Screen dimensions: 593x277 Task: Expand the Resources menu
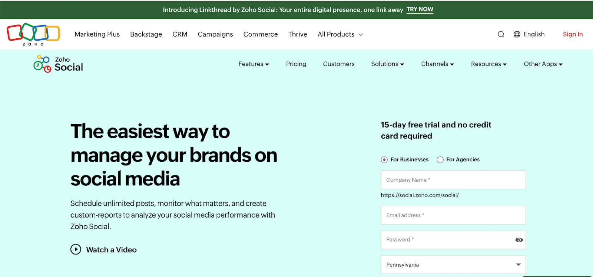tap(489, 64)
